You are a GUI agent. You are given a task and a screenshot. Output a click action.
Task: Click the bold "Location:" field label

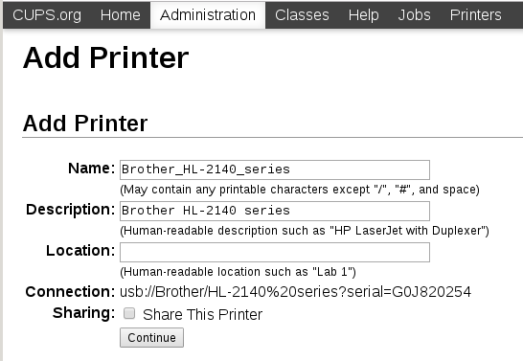tap(80, 250)
